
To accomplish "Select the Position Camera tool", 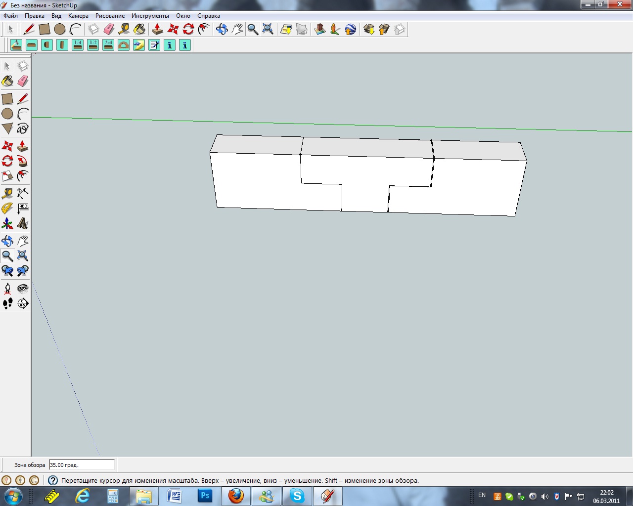I will point(7,288).
